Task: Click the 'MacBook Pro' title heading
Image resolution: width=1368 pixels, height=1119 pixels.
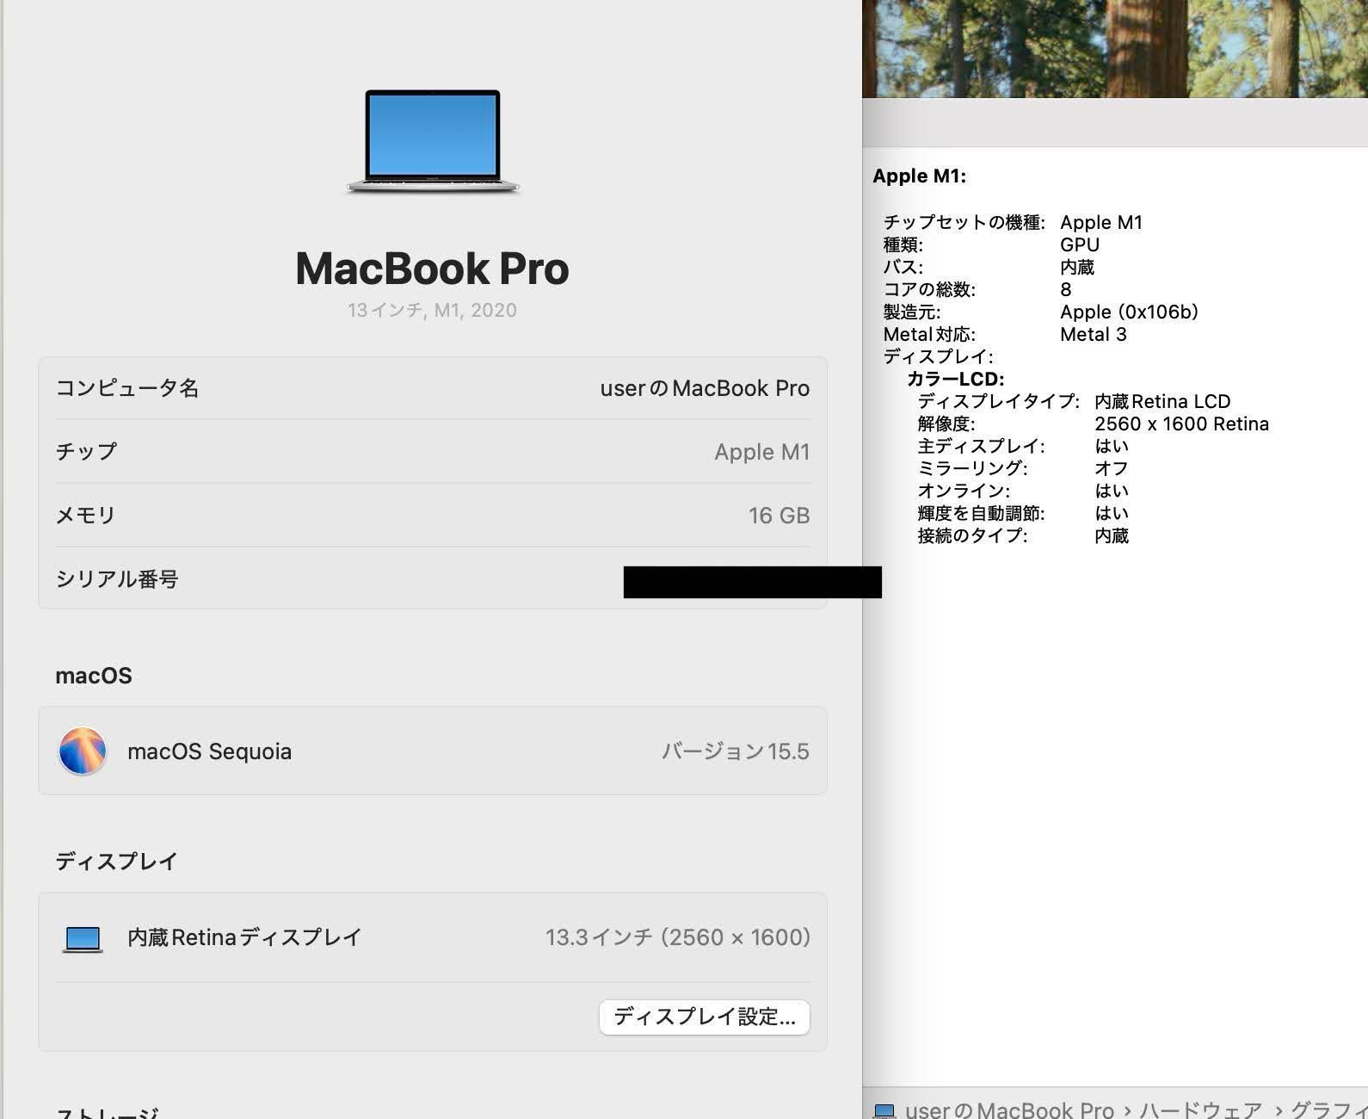Action: [432, 269]
